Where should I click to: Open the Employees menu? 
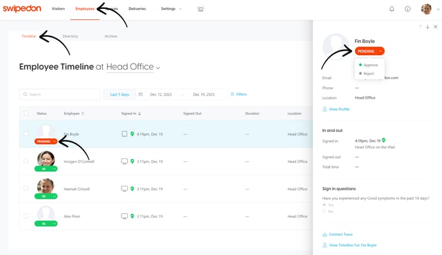[x=85, y=9]
